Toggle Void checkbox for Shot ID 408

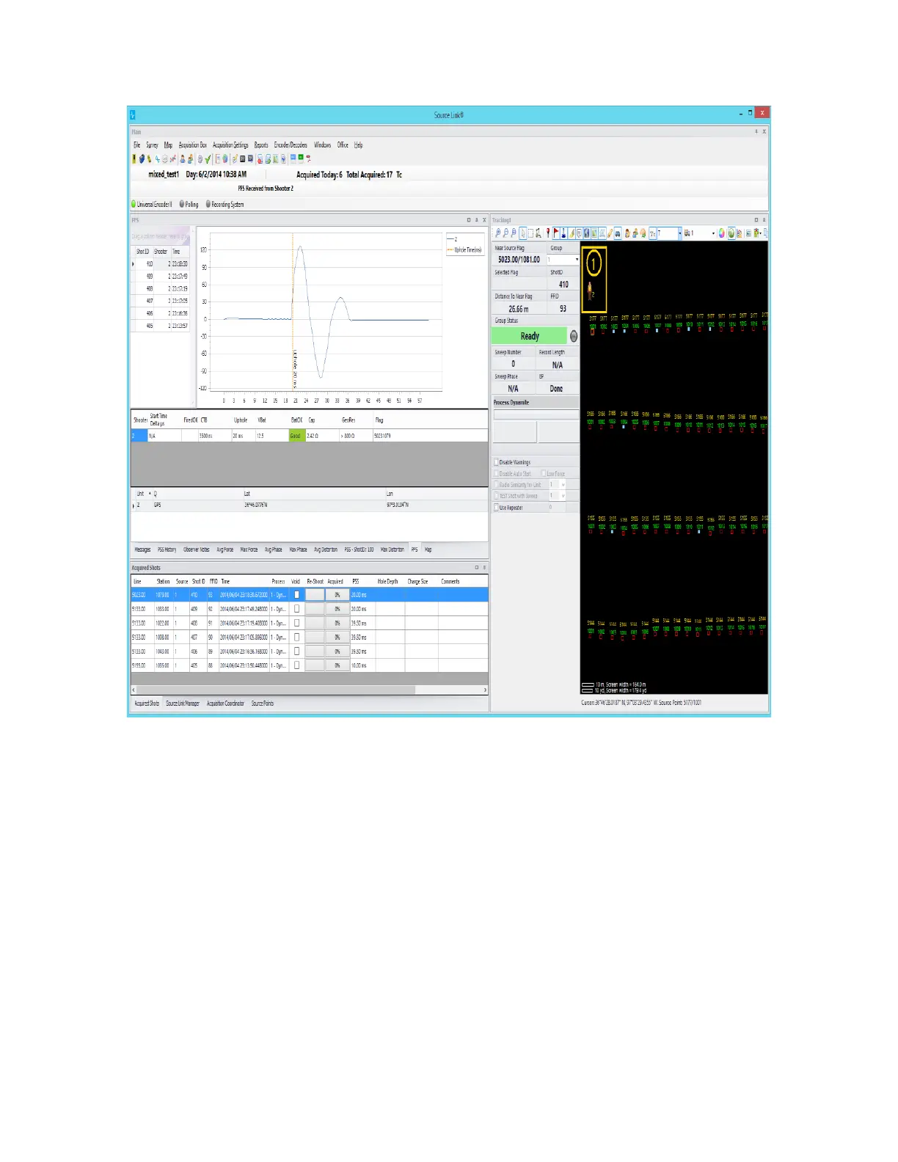(x=296, y=622)
